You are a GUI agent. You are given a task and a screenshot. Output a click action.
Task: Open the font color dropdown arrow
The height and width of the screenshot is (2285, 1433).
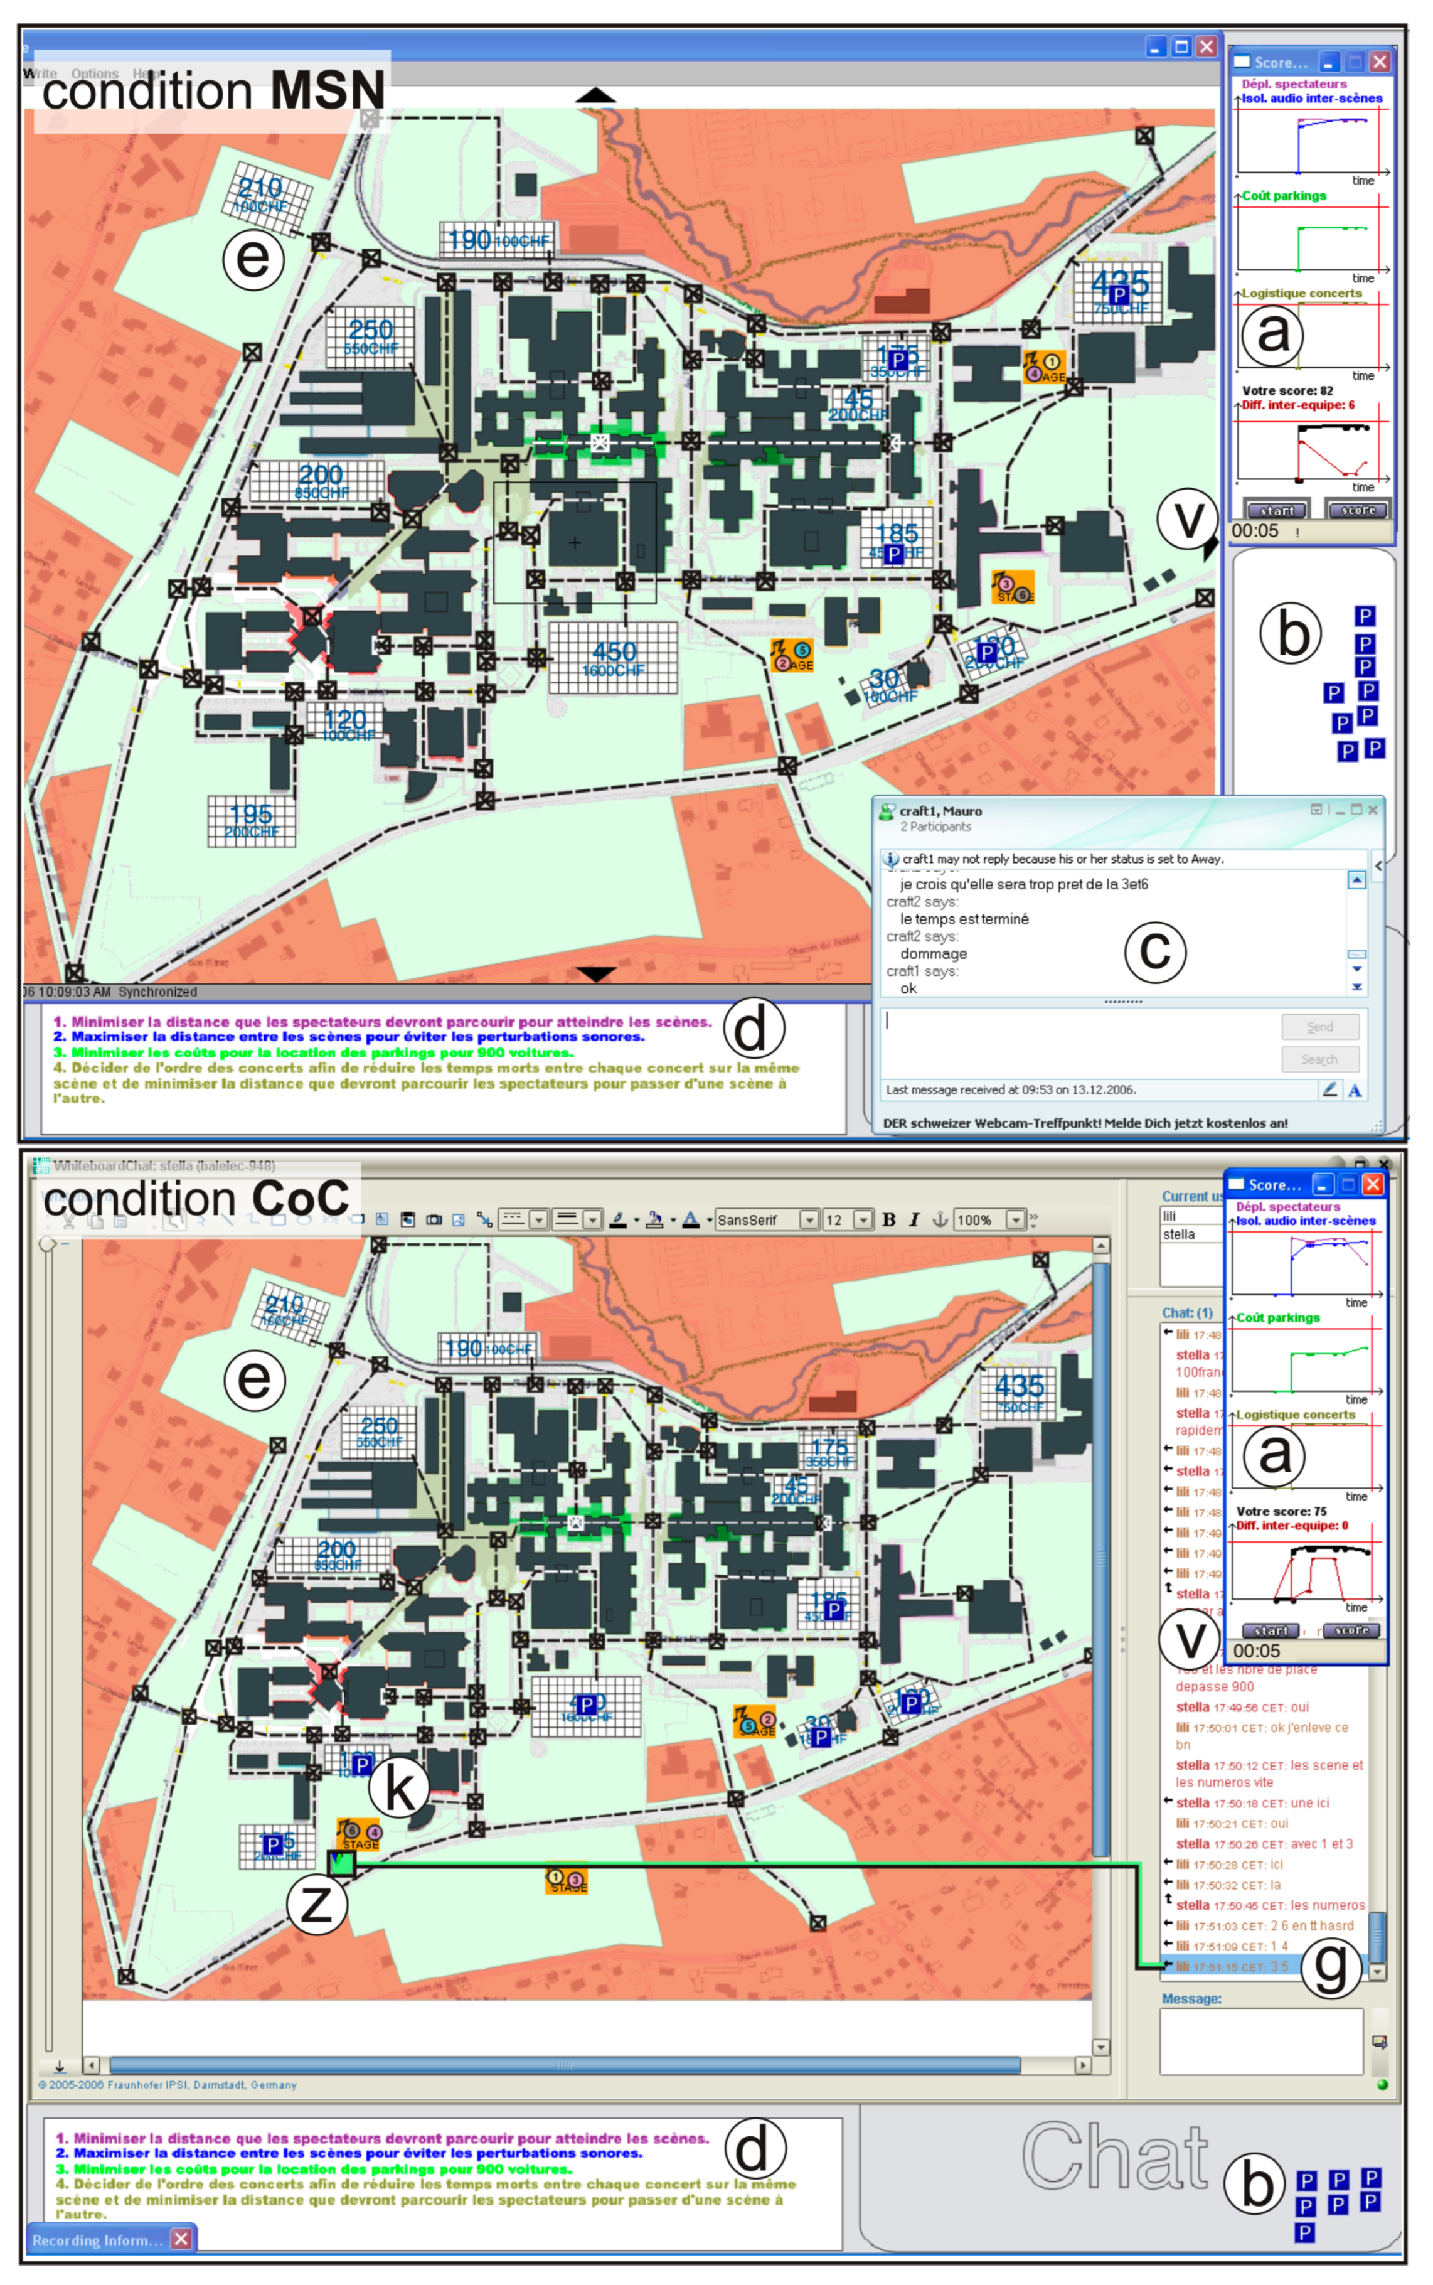(709, 1221)
